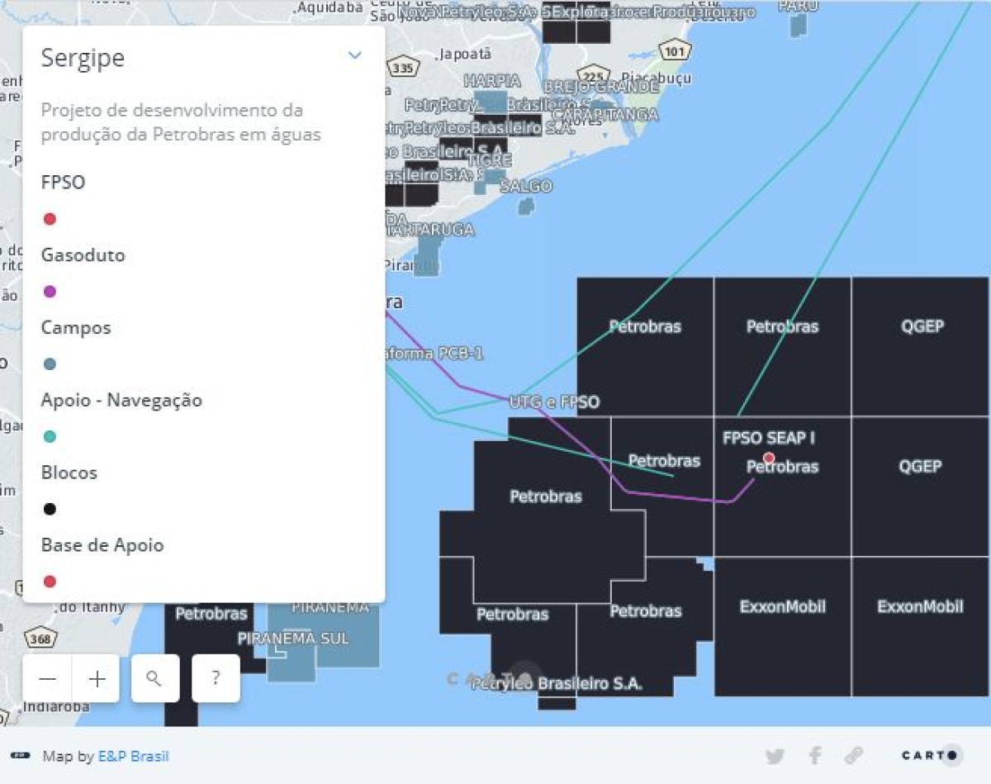The height and width of the screenshot is (784, 991).
Task: Select the right ExxonMobil block
Action: click(921, 626)
